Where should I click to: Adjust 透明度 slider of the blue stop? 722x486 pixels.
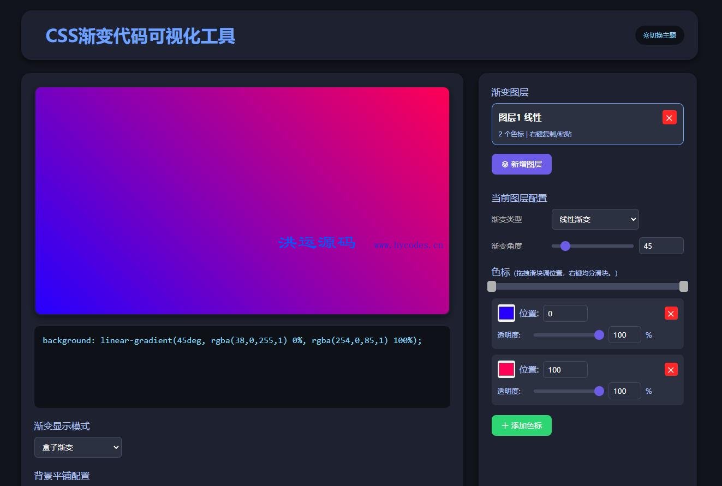tap(569, 335)
